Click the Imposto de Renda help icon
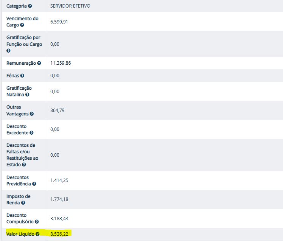Screen dimensions: 283x241 tap(23, 203)
